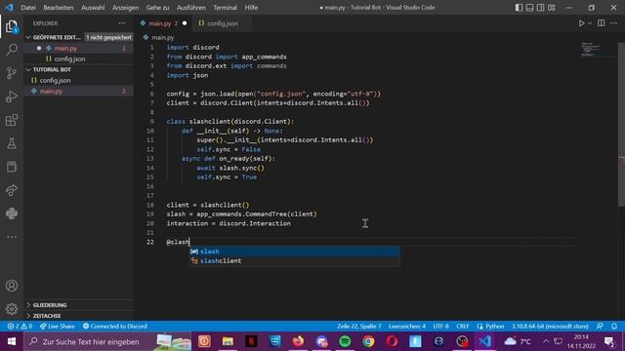The height and width of the screenshot is (351, 625).
Task: Toggle the bottom panel layout icon
Action: [x=529, y=8]
